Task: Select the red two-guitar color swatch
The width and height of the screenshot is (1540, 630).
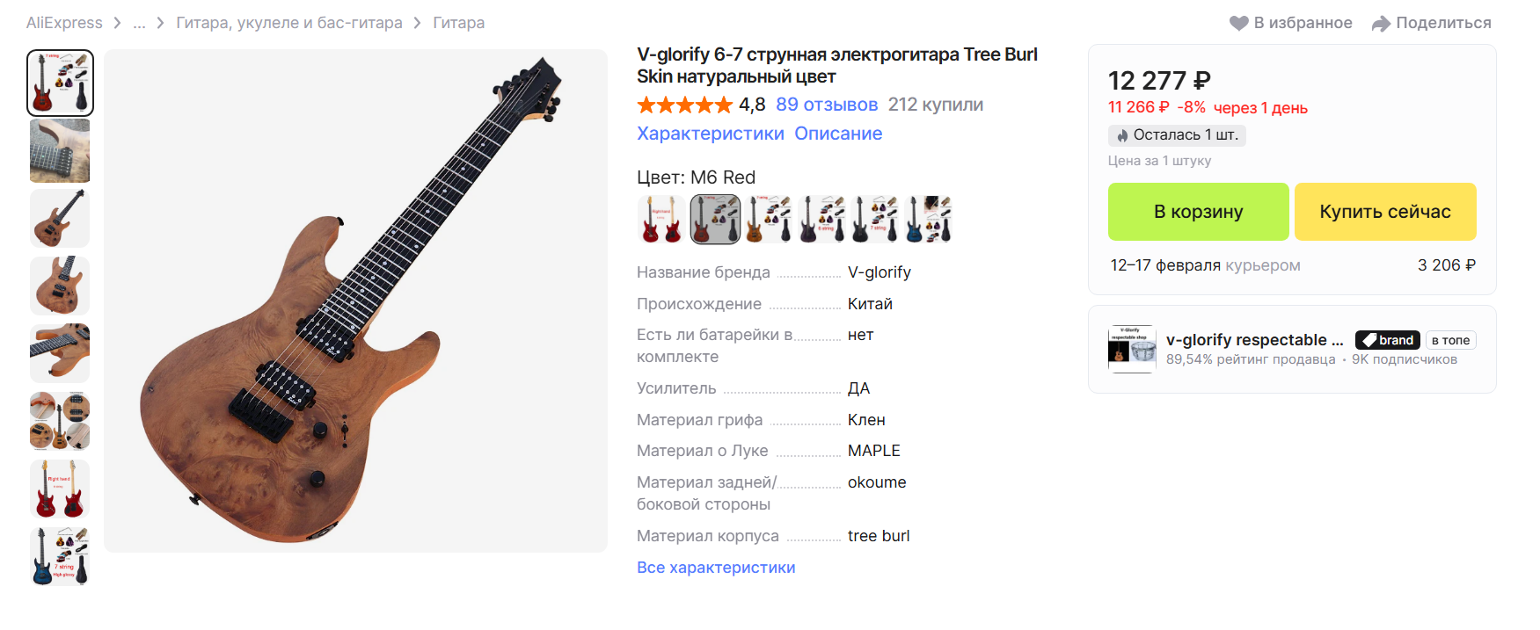Action: [661, 219]
